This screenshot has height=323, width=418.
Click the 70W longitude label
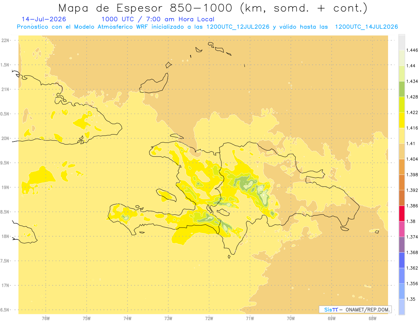pyautogui.click(x=291, y=318)
